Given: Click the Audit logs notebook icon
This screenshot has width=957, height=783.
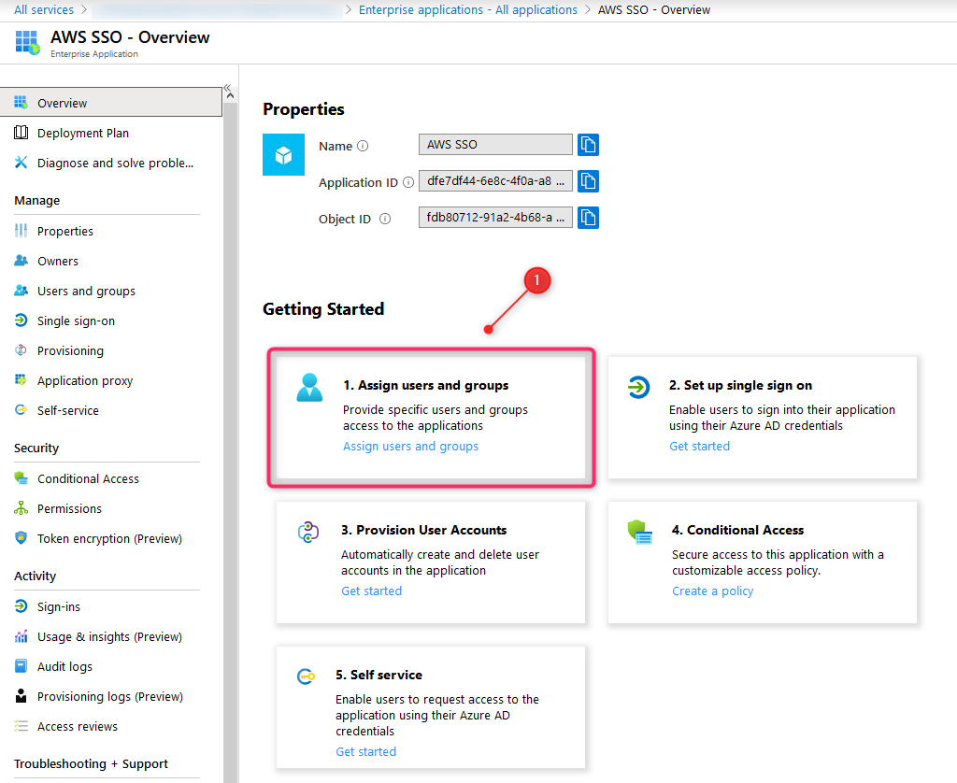Looking at the screenshot, I should click(21, 666).
